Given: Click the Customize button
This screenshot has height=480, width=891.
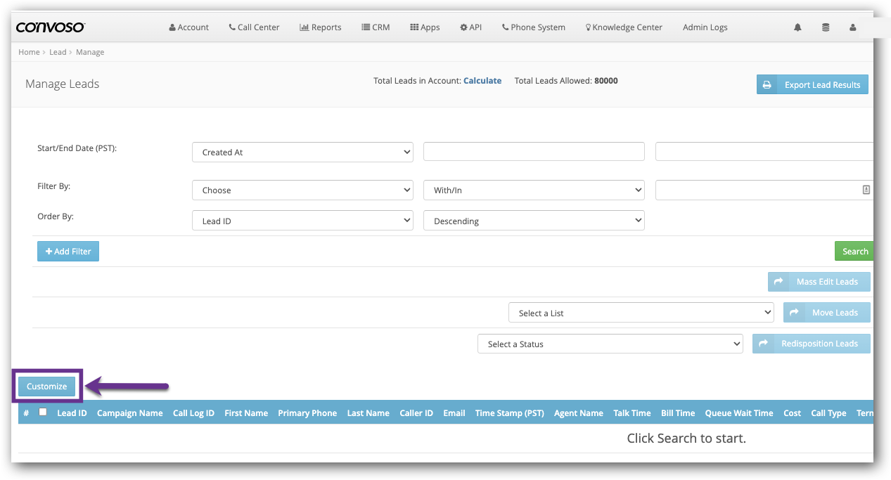Looking at the screenshot, I should 46,387.
